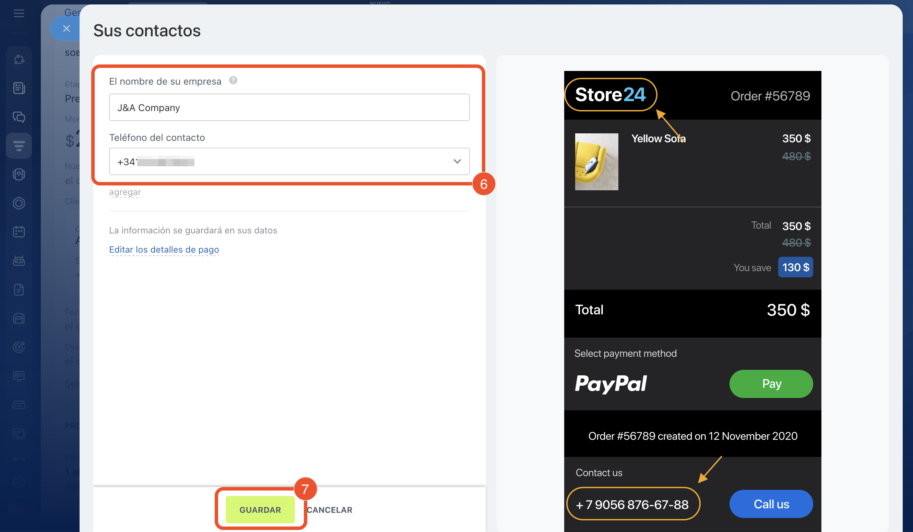Expand the contact phone dropdown
The width and height of the screenshot is (913, 532).
457,161
